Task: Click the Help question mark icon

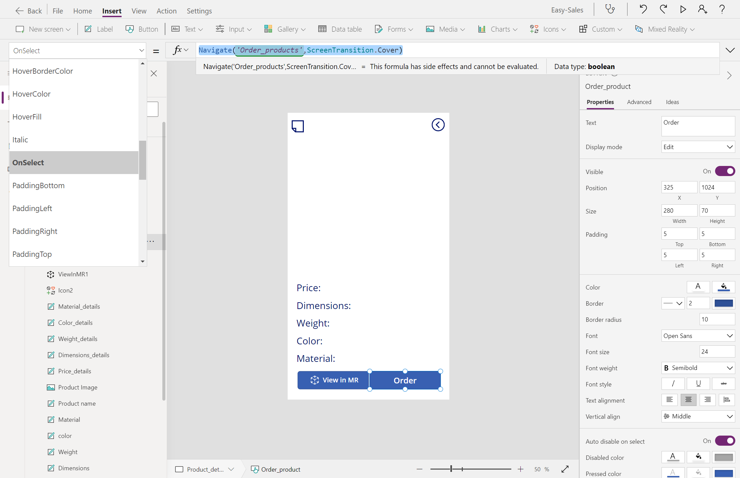Action: (722, 9)
